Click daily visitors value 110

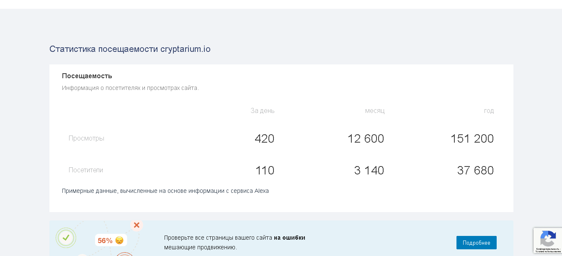pos(265,170)
